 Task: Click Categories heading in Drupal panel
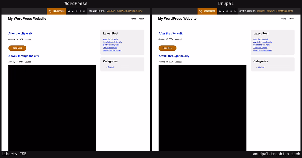coord(261,61)
